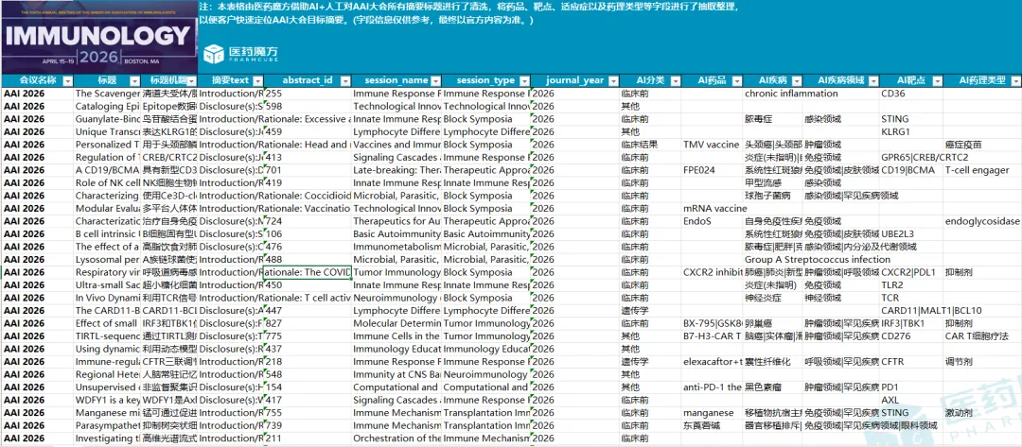Open the AI分类 column filter dropdown
This screenshot has height=447, width=1022.
point(675,81)
